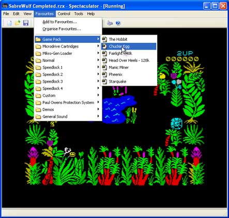The height and width of the screenshot is (218, 229).
Task: Click the Spectaculator title bar app icon
Action: 5,6
